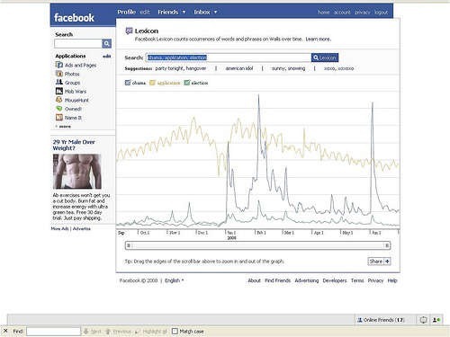Click the Next find arrow

(85, 332)
